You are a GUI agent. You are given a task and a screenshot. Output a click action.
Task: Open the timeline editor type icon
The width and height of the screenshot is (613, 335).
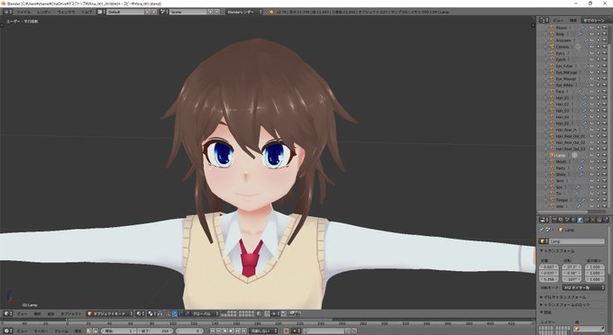click(x=8, y=331)
